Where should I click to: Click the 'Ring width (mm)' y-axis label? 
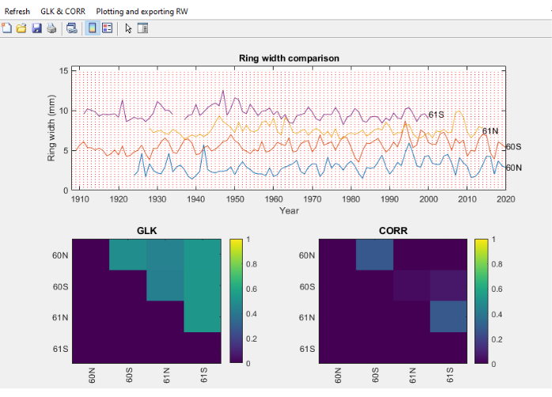pos(51,128)
